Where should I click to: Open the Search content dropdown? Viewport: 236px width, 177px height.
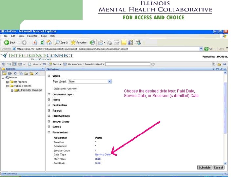(x=104, y=64)
